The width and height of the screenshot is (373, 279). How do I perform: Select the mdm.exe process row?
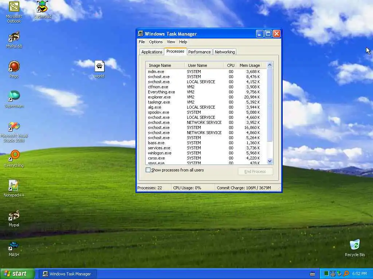point(206,72)
